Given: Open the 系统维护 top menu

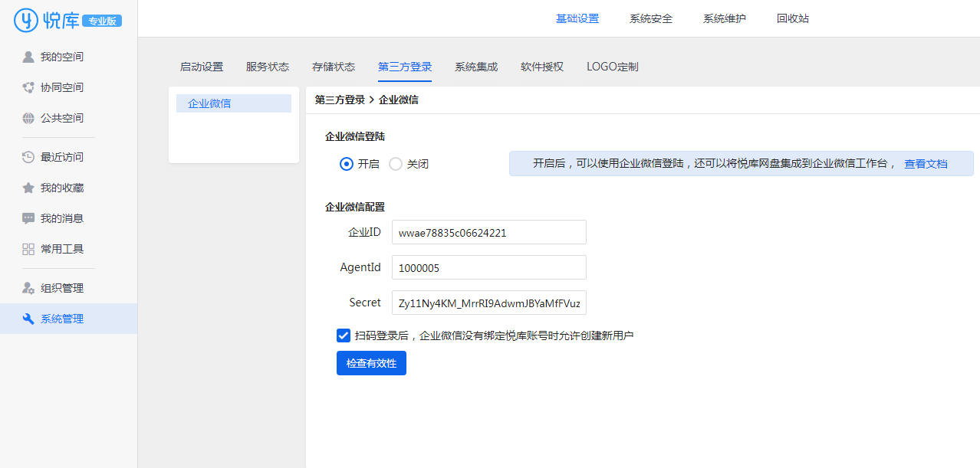Looking at the screenshot, I should click(725, 18).
